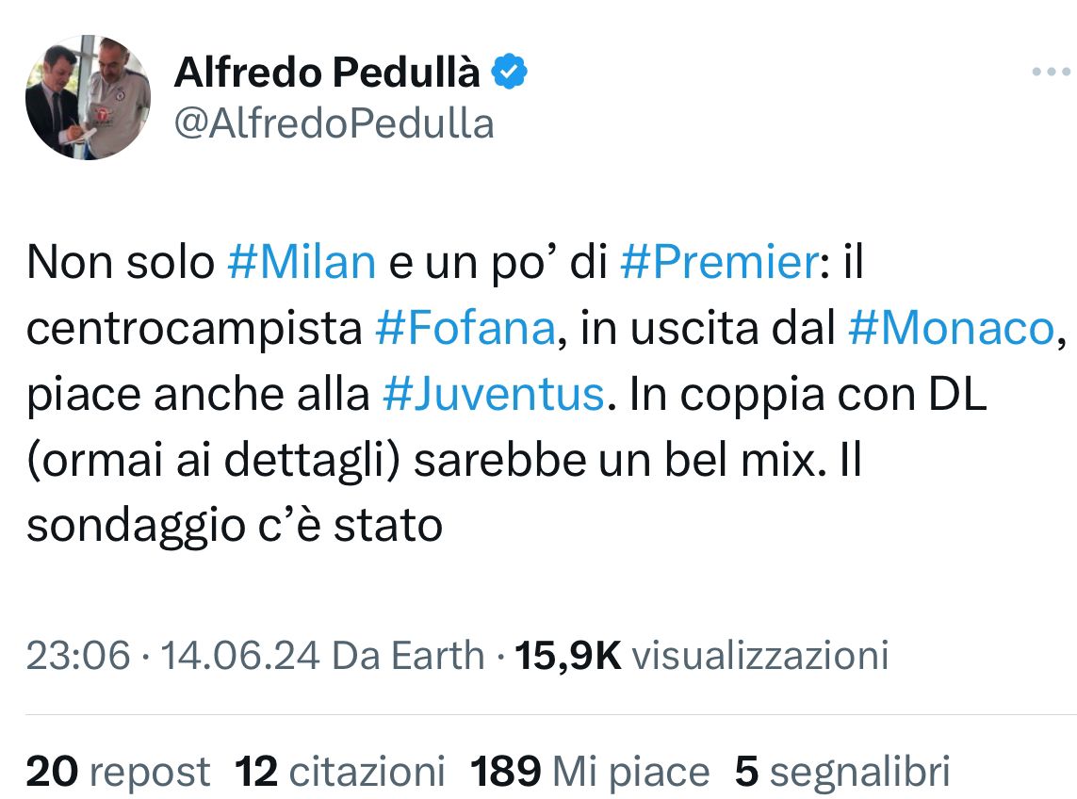Open the #Premier hashtag
Screen dimensions: 1077x799
(x=718, y=263)
